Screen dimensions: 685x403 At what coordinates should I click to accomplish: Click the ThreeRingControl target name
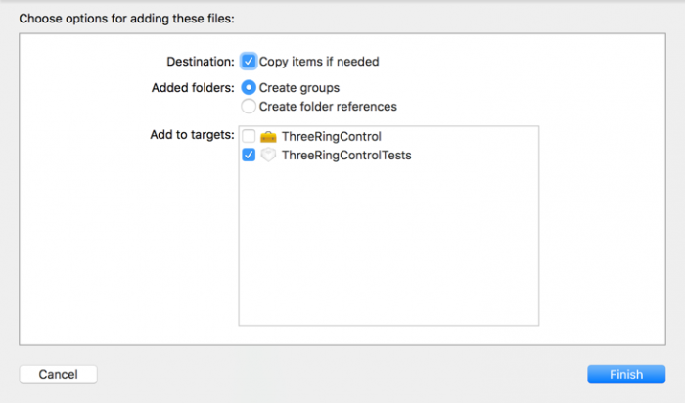[x=332, y=137]
